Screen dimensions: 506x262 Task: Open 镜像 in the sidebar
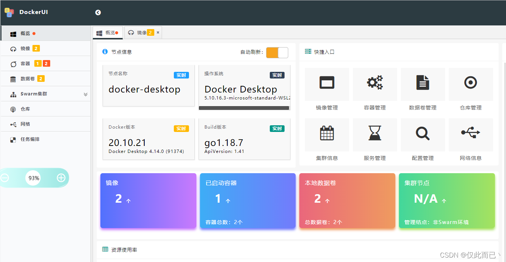click(45, 48)
